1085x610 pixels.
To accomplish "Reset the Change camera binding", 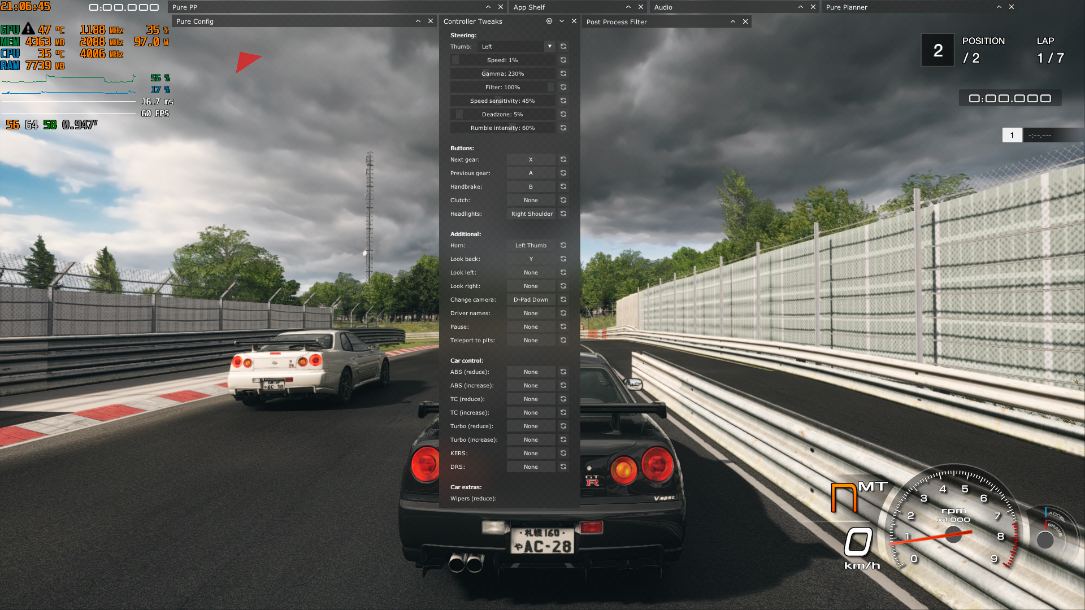I will (x=563, y=299).
